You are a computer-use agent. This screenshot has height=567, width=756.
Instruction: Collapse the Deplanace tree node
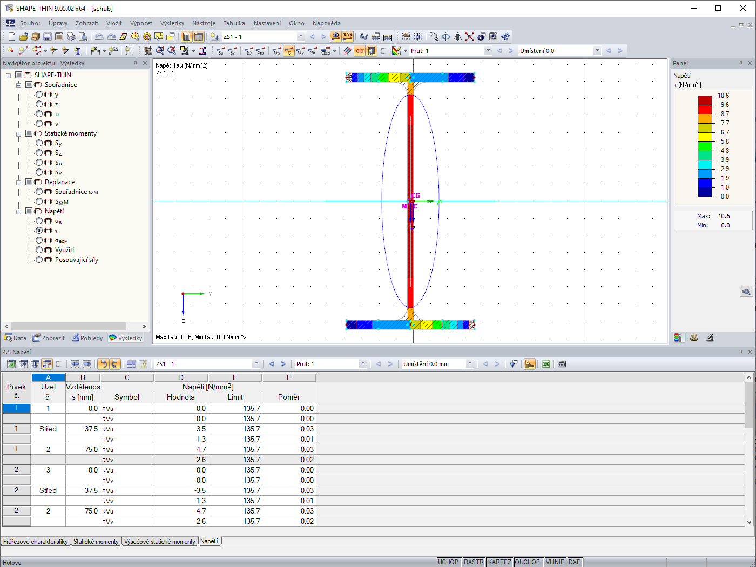tap(19, 182)
